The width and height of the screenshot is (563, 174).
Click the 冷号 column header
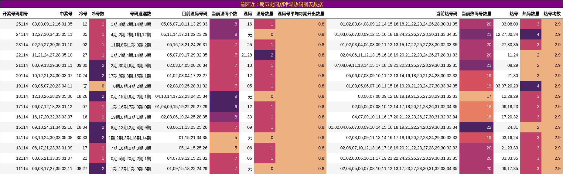point(83,14)
